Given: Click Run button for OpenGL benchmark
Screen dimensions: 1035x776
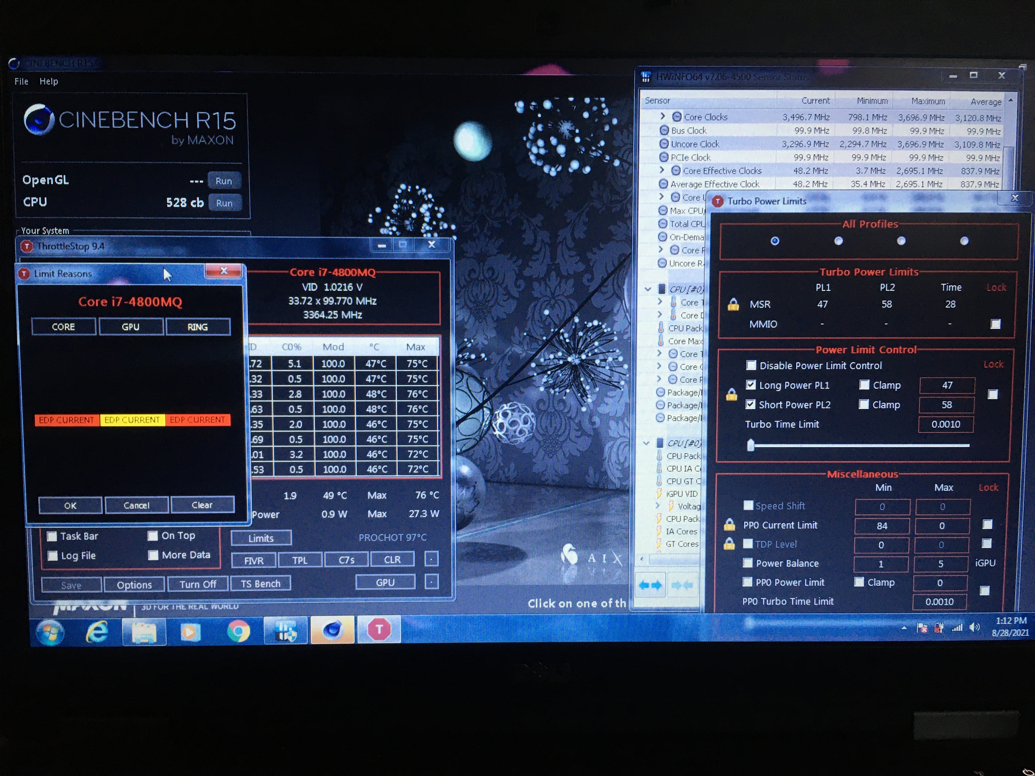Looking at the screenshot, I should pyautogui.click(x=226, y=180).
